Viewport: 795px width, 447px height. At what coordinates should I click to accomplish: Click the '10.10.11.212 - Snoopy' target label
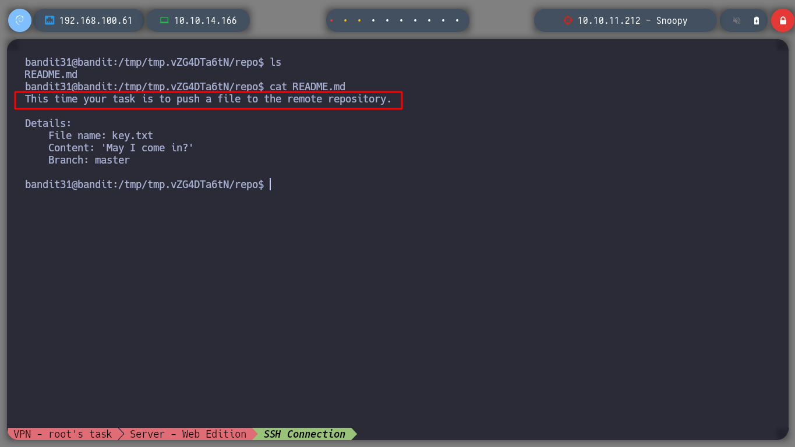click(633, 20)
